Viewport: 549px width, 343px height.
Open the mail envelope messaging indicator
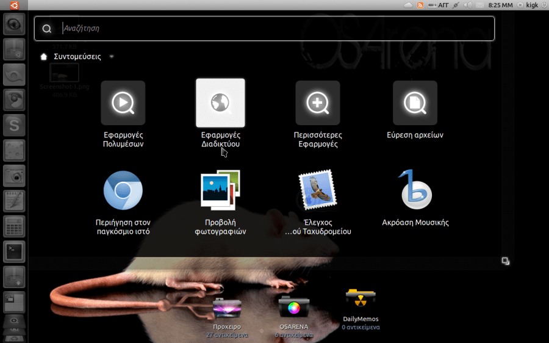pos(479,5)
